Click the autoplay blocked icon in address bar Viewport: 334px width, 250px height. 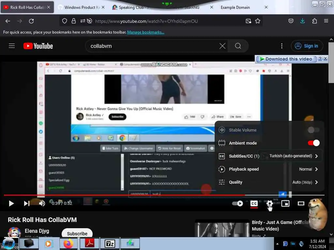coord(90,21)
